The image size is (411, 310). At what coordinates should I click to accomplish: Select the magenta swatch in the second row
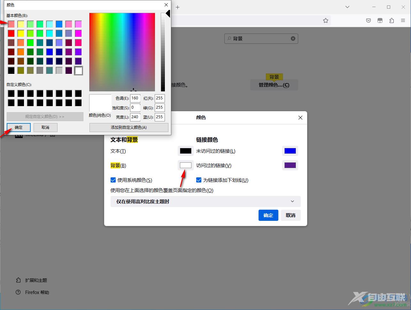pos(78,33)
